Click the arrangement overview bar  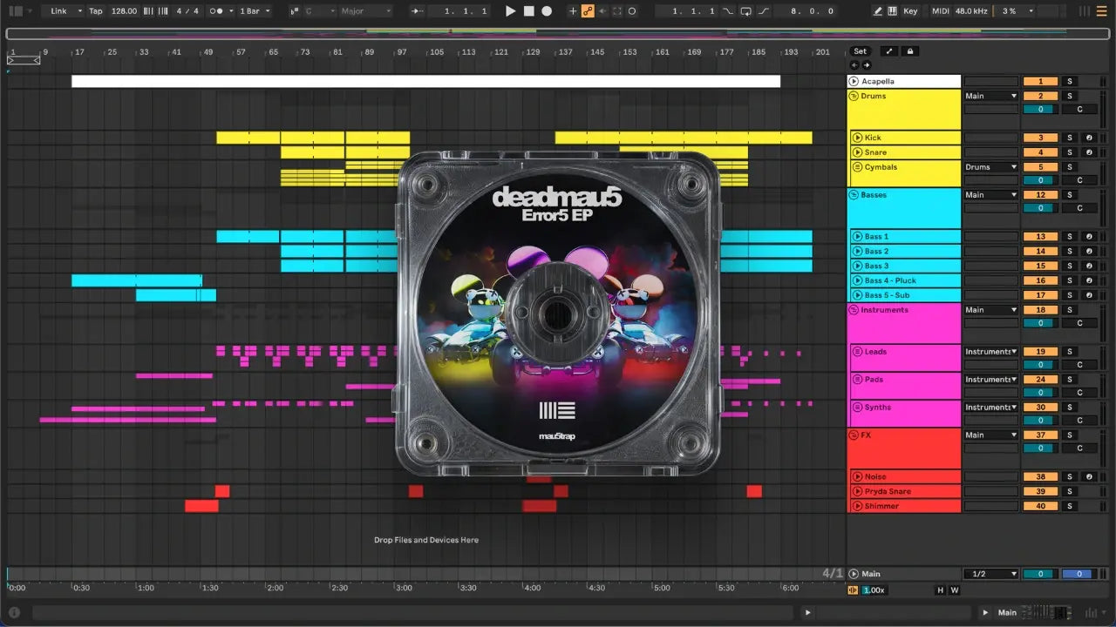(557, 34)
